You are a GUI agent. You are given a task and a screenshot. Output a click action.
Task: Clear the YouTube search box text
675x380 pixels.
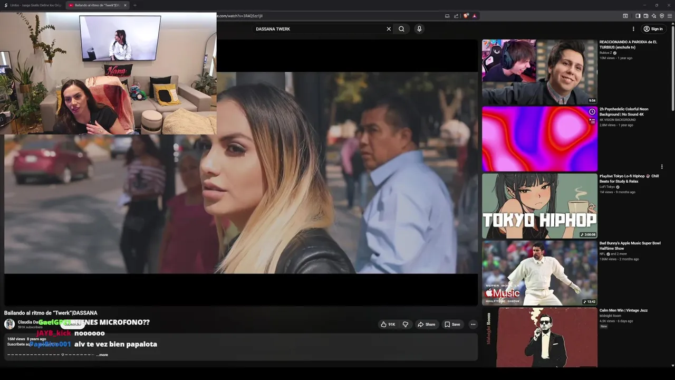(x=389, y=29)
